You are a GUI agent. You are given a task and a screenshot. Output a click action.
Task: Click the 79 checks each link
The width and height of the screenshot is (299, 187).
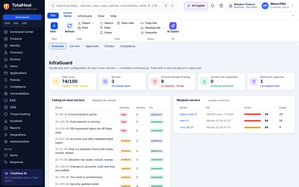pyautogui.click(x=121, y=86)
